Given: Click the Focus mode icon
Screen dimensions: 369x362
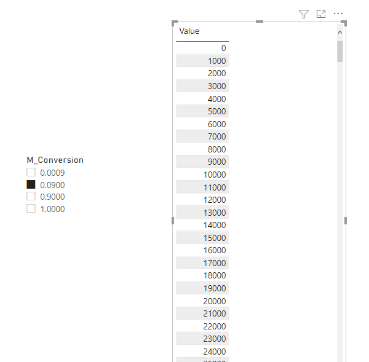Looking at the screenshot, I should (321, 14).
